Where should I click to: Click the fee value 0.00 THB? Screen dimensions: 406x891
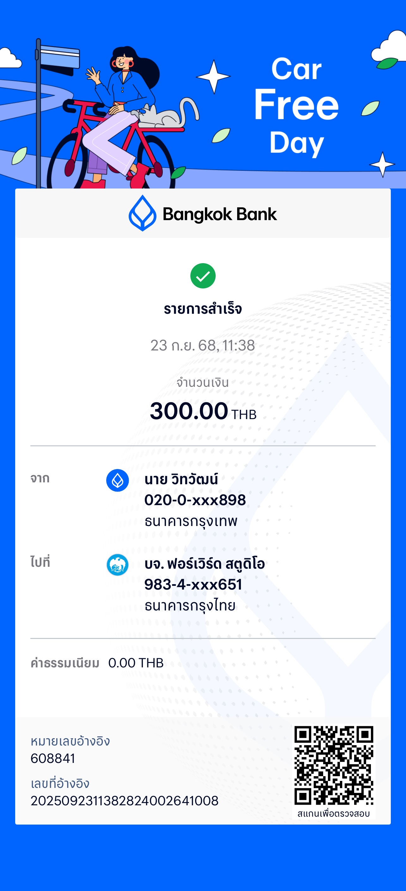pos(136,663)
